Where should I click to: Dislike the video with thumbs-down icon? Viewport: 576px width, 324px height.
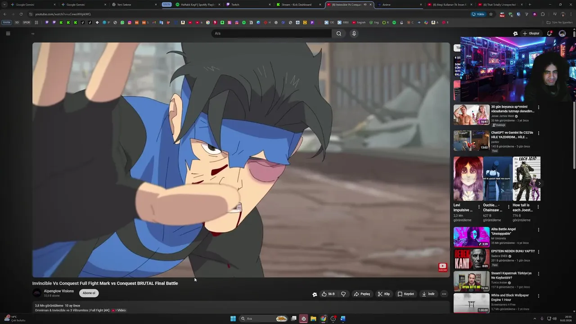pyautogui.click(x=343, y=294)
